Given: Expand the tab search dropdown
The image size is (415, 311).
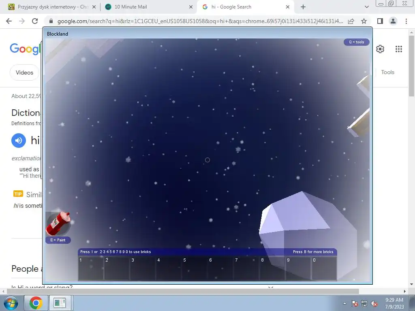Looking at the screenshot, I should 366,7.
